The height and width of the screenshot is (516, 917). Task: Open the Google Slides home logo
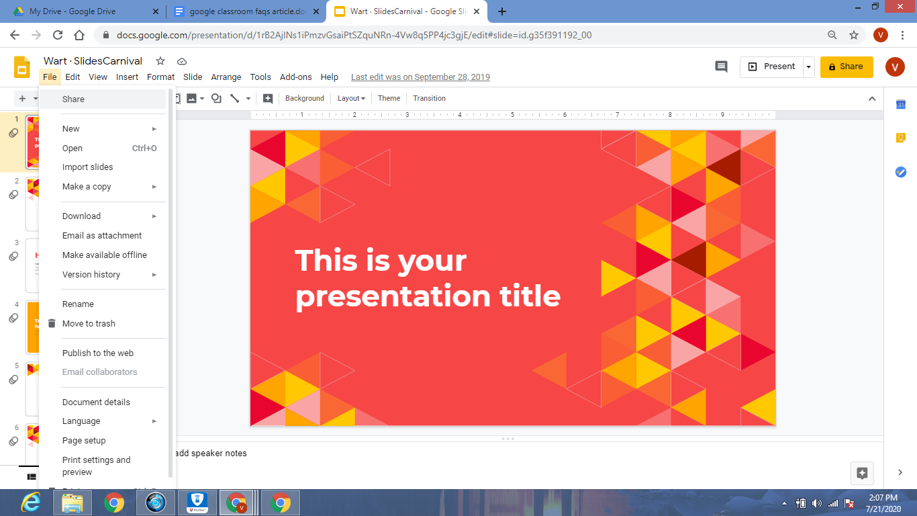tap(23, 67)
